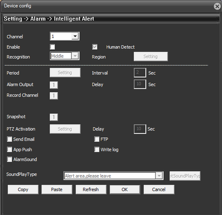Open the Region Setting button
222x215 pixels.
tap(150, 57)
